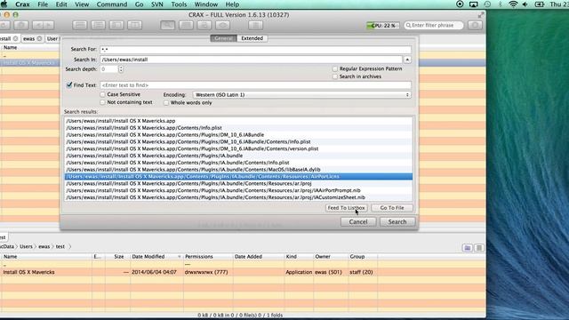Open the Wi-Fi status menu
The image size is (569, 320).
[x=513, y=4]
